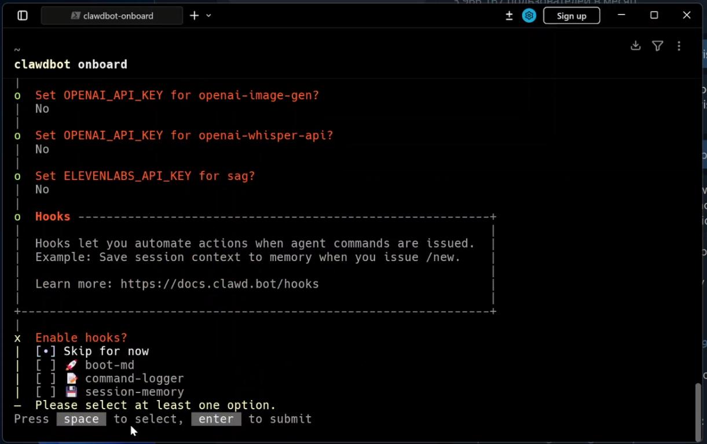Click the Sign up button
Viewport: 707px width, 444px height.
tap(571, 16)
